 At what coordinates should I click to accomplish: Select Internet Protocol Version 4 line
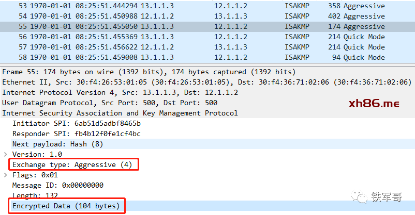[x=120, y=92]
